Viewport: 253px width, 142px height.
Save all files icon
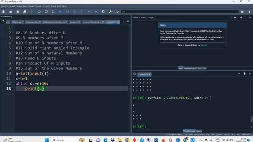pos(25,11)
